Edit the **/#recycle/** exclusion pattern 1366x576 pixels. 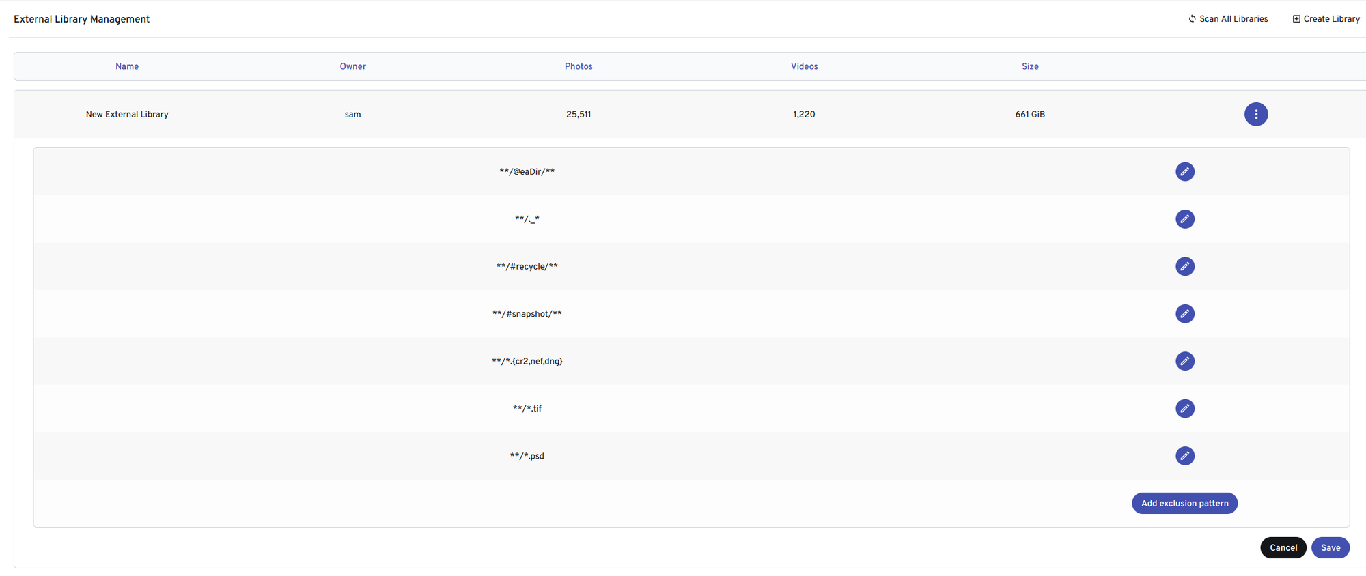pyautogui.click(x=1184, y=266)
